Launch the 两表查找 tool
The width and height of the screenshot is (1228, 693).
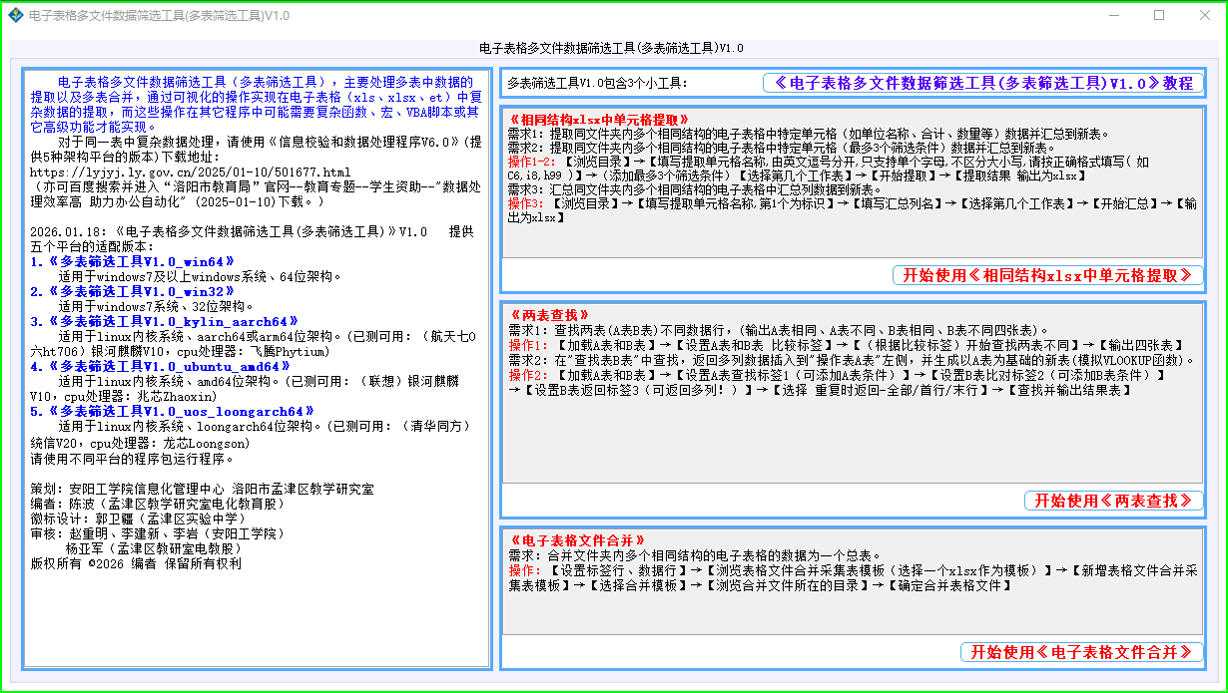click(x=1113, y=501)
